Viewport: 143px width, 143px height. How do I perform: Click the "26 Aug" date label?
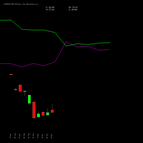[x=29, y=136]
